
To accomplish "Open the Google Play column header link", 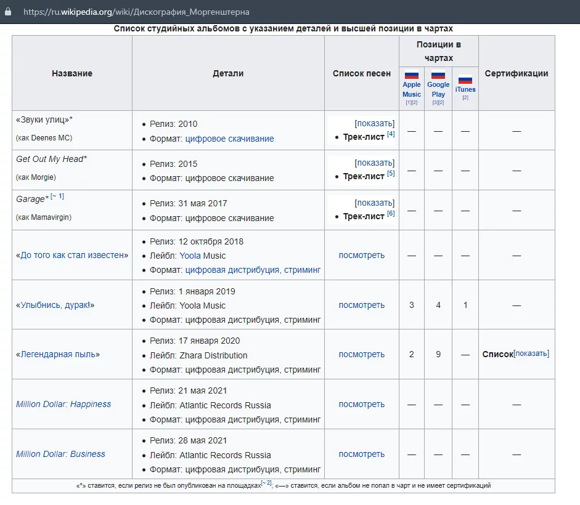I will click(438, 89).
